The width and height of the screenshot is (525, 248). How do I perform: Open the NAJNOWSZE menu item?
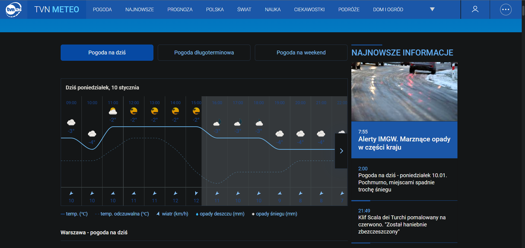point(139,10)
